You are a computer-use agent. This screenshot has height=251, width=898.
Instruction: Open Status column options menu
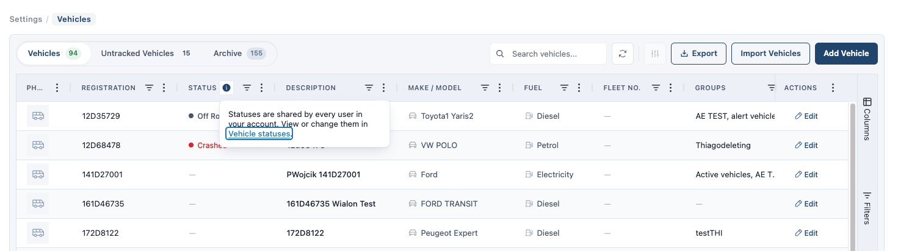(261, 88)
